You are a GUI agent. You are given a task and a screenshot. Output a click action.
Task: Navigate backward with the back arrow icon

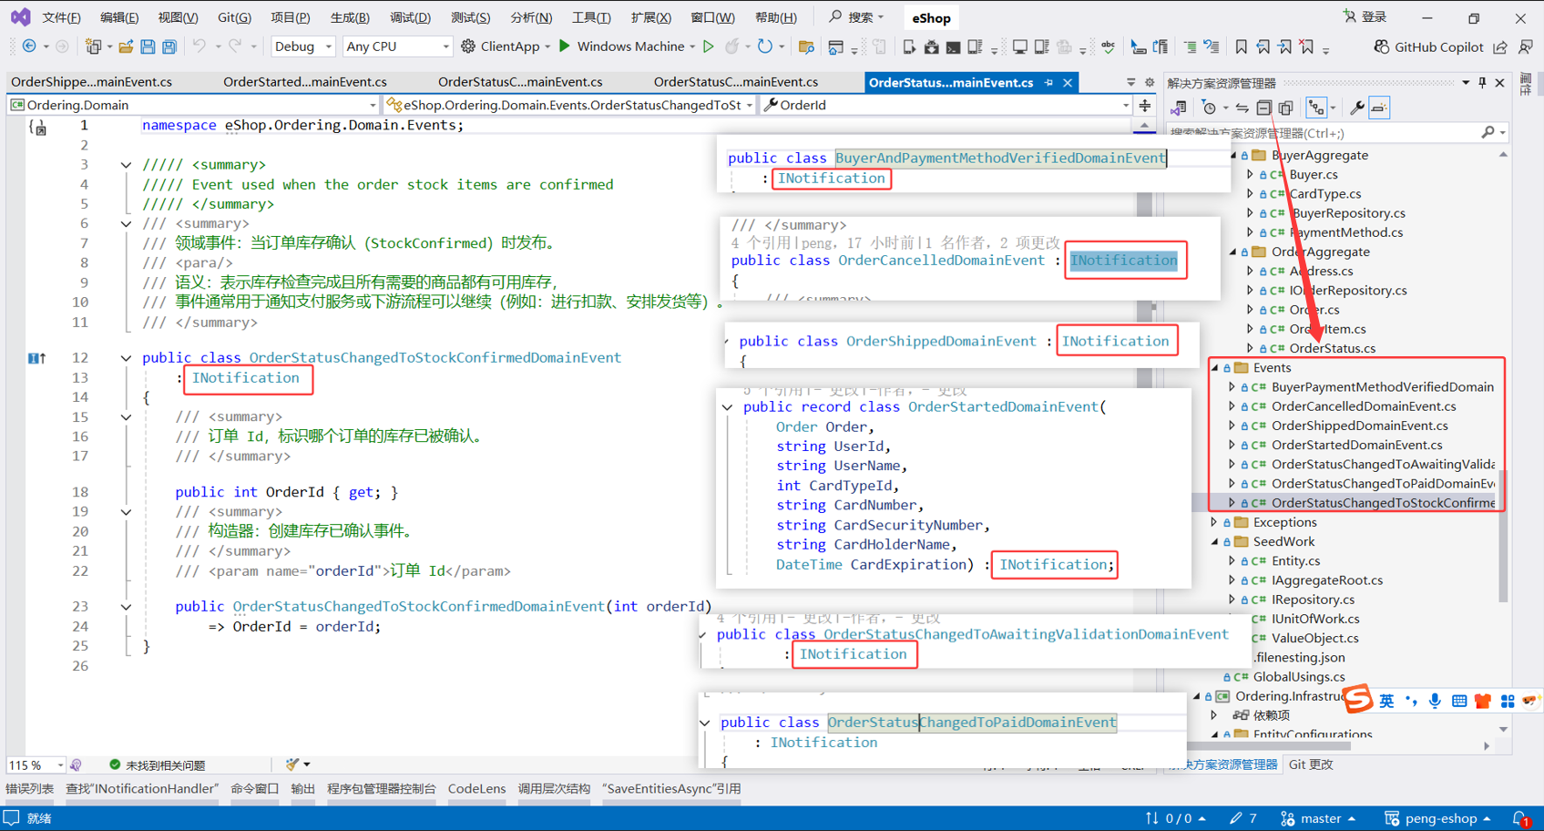29,46
